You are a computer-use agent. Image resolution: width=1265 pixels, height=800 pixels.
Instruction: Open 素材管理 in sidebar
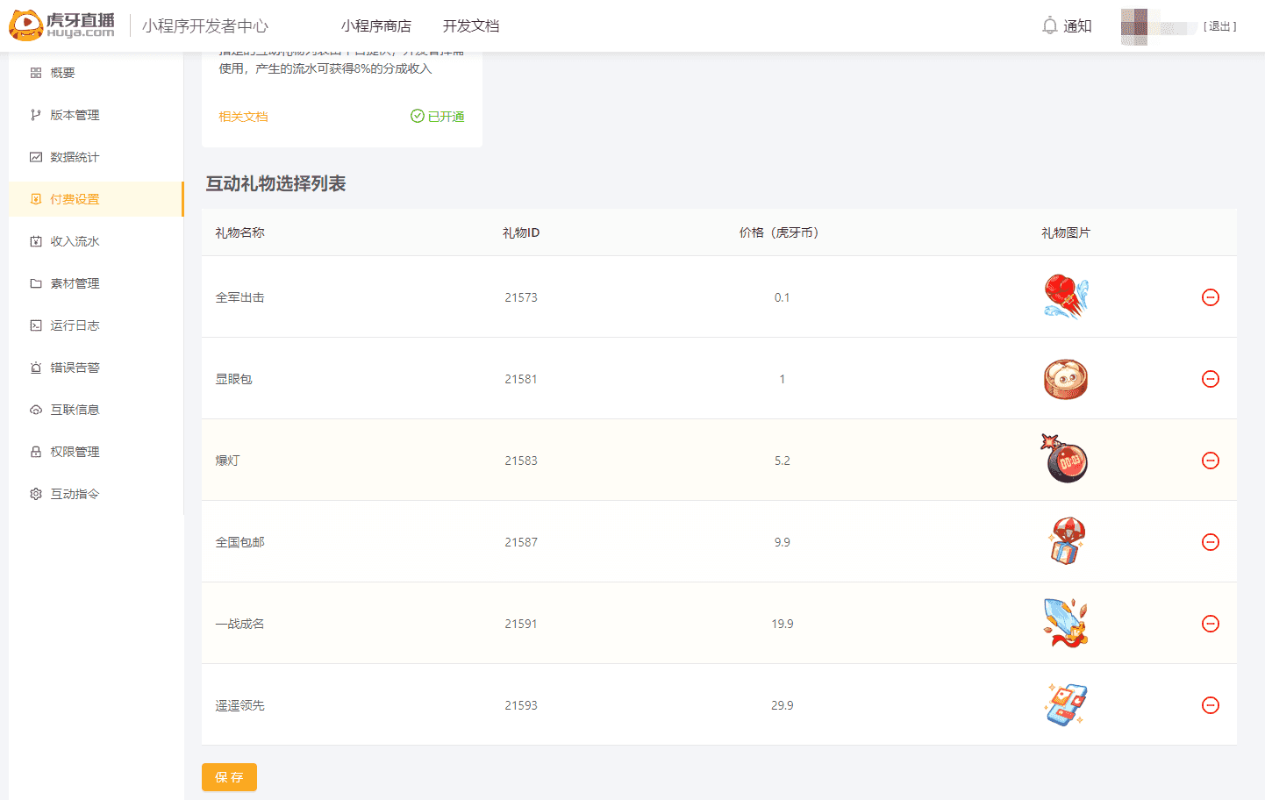point(75,283)
